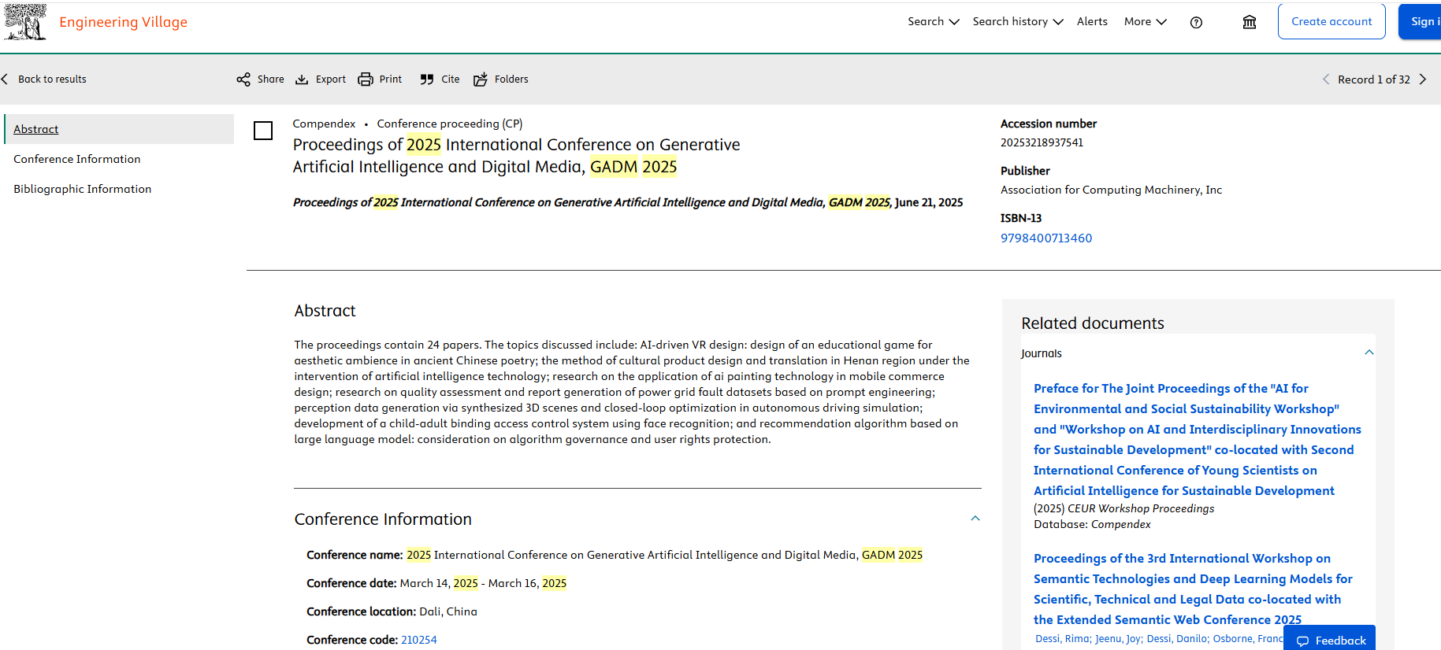
Task: Open ISBN-13 link 9798400713460
Action: [1046, 238]
